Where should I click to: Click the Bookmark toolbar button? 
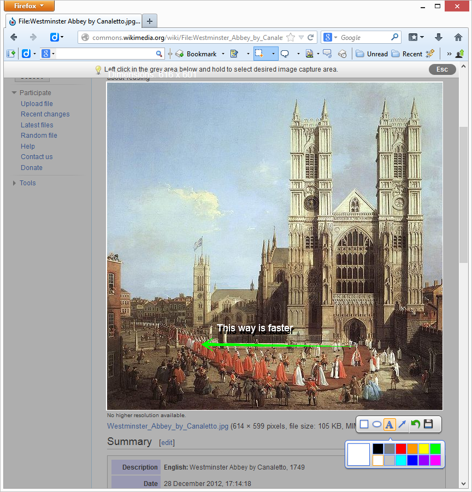pyautogui.click(x=196, y=54)
